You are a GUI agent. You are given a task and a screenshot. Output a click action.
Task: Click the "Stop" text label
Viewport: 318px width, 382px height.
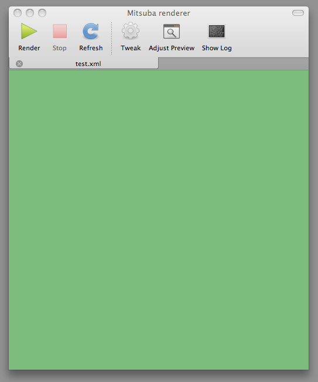60,48
